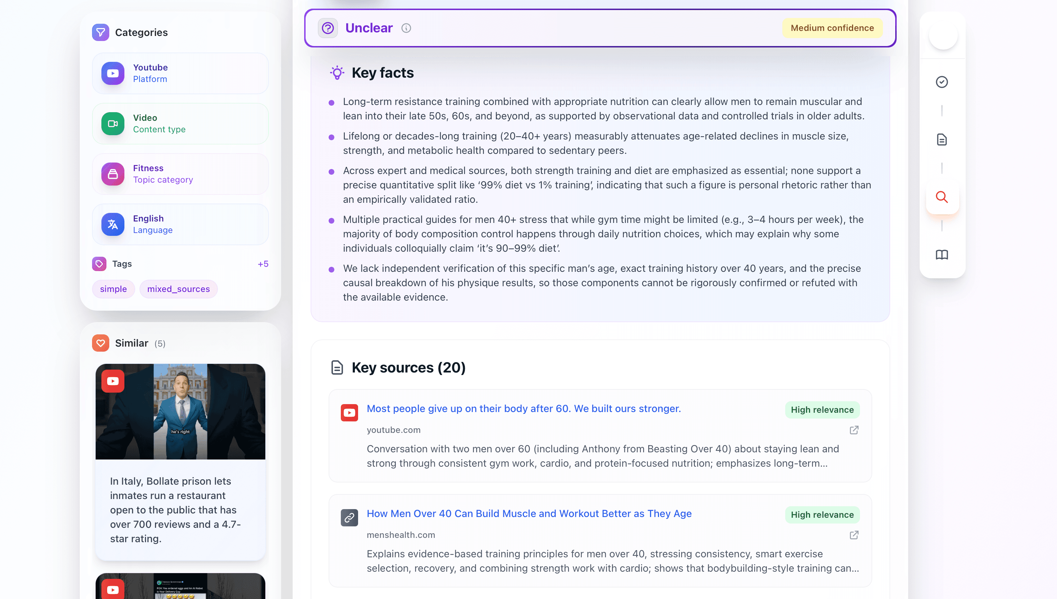Expand the English language category entry

click(180, 224)
